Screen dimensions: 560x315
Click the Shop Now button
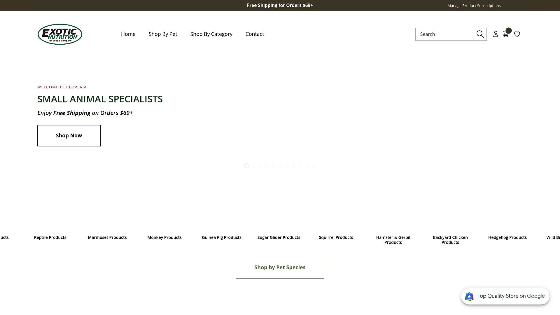[69, 136]
